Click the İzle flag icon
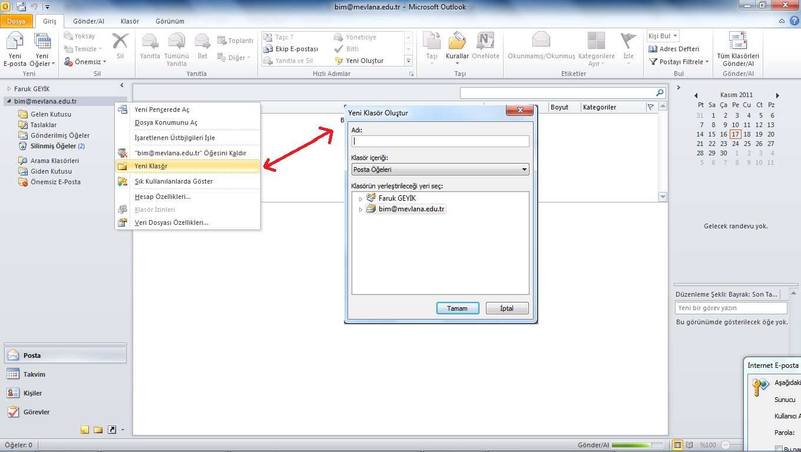Viewport: 801px width, 452px height. (628, 41)
